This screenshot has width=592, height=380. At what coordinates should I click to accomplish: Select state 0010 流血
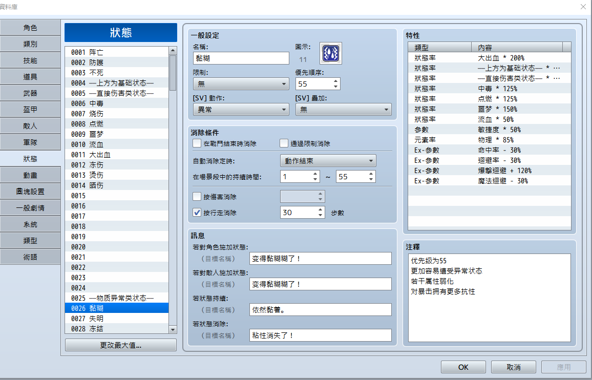coord(117,144)
